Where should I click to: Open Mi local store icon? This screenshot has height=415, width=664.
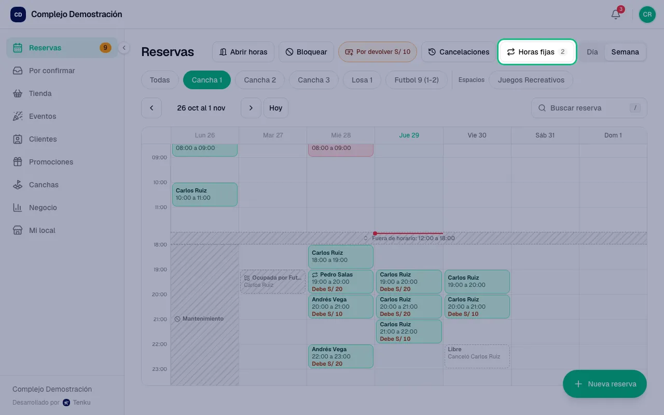(x=18, y=230)
